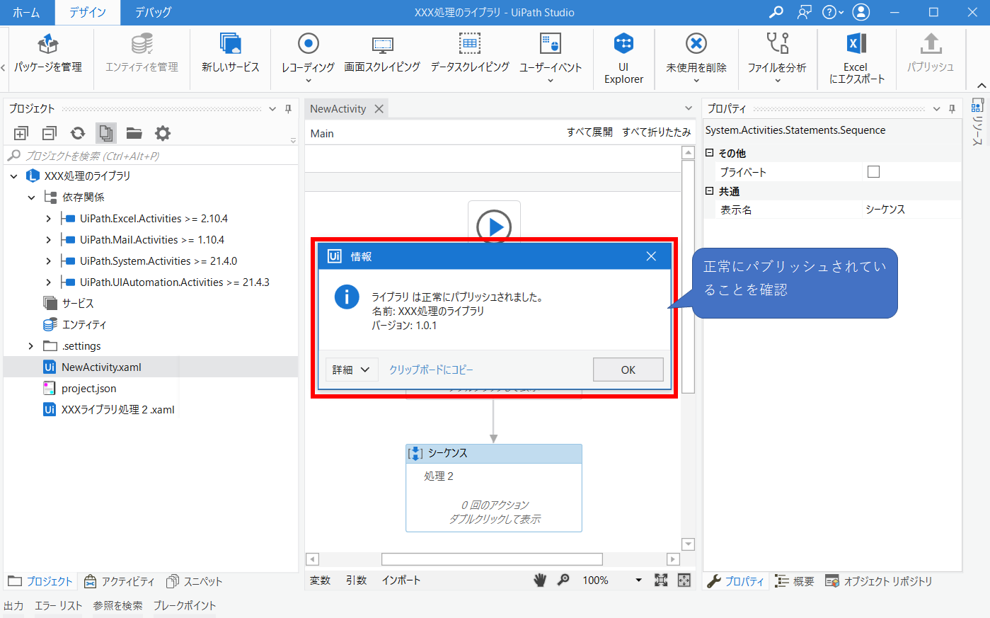Click the designer magnifier zoom icon
The width and height of the screenshot is (990, 618).
click(563, 580)
